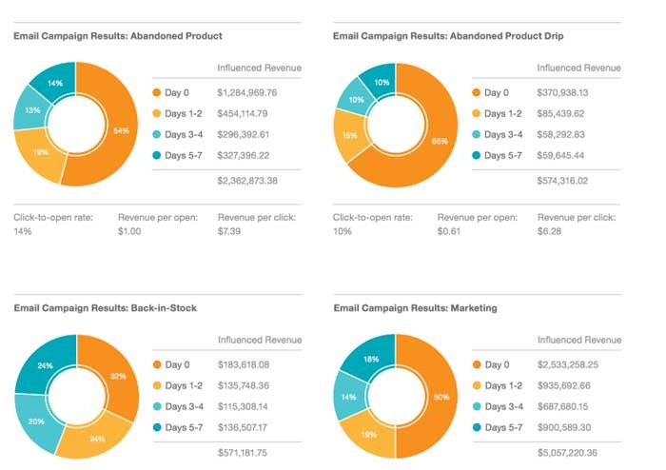Select the $2,362,873.38 total in Abandoned Product
Screen dimensions: 666x470
coord(247,181)
